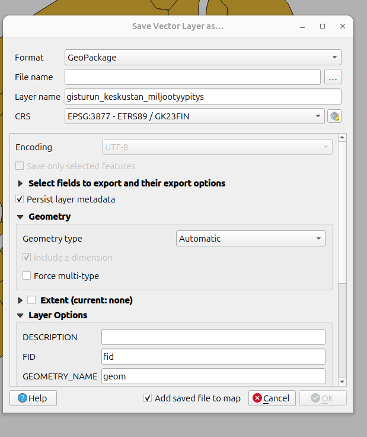Open the CRS EPSG:3877 dropdown
This screenshot has width=367, height=437.
click(x=194, y=116)
